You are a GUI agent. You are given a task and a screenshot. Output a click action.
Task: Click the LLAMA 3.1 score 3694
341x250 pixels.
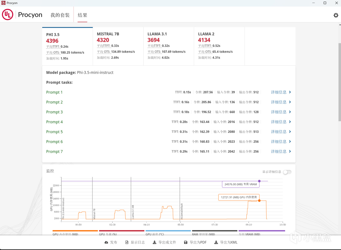pos(154,40)
